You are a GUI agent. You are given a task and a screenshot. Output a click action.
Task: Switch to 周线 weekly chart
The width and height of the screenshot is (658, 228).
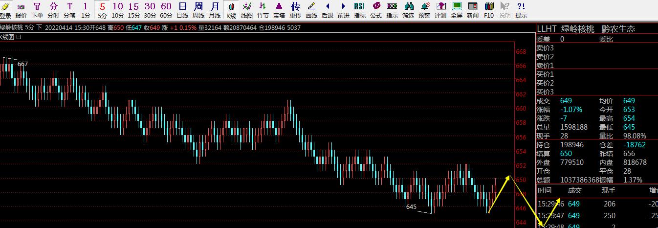coord(198,10)
